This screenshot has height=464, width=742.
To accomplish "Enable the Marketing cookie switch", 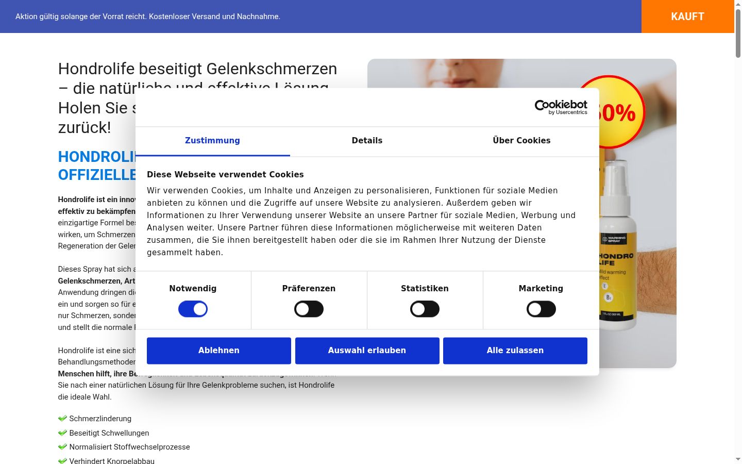I will 541,309.
